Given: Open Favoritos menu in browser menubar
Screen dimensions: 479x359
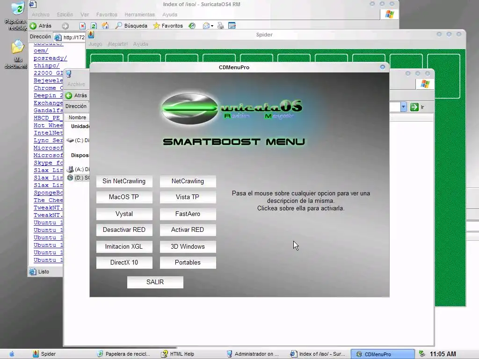Looking at the screenshot, I should tap(107, 14).
